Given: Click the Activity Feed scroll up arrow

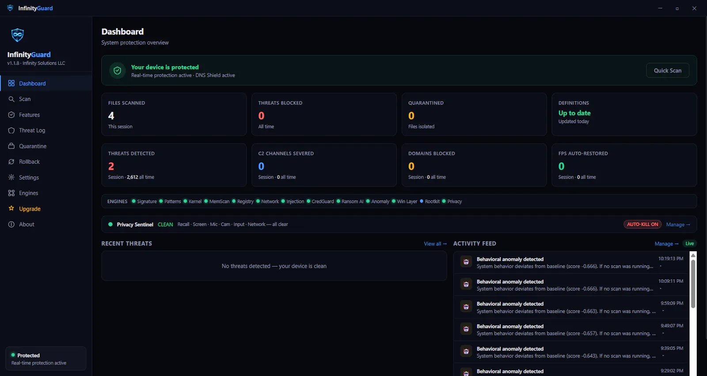Looking at the screenshot, I should pyautogui.click(x=693, y=255).
